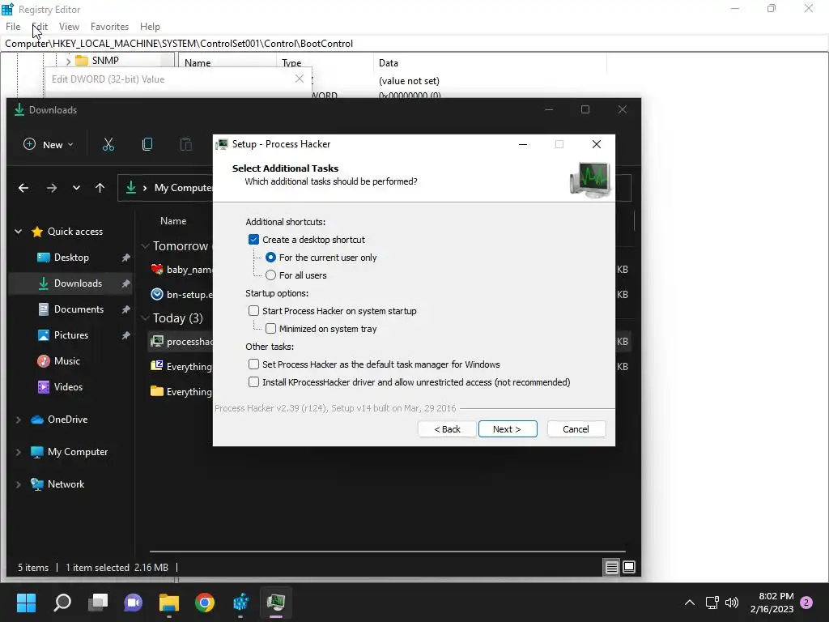This screenshot has width=829, height=622.
Task: Click the Next button in Setup
Action: [508, 429]
